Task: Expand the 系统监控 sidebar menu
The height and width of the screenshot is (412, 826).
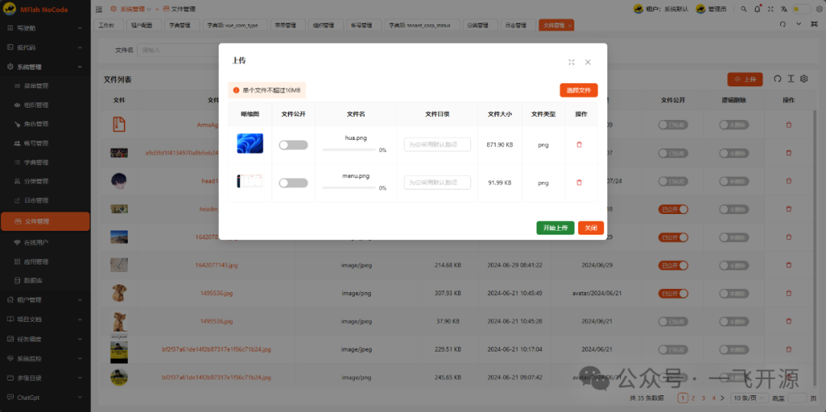Action: pyautogui.click(x=45, y=358)
